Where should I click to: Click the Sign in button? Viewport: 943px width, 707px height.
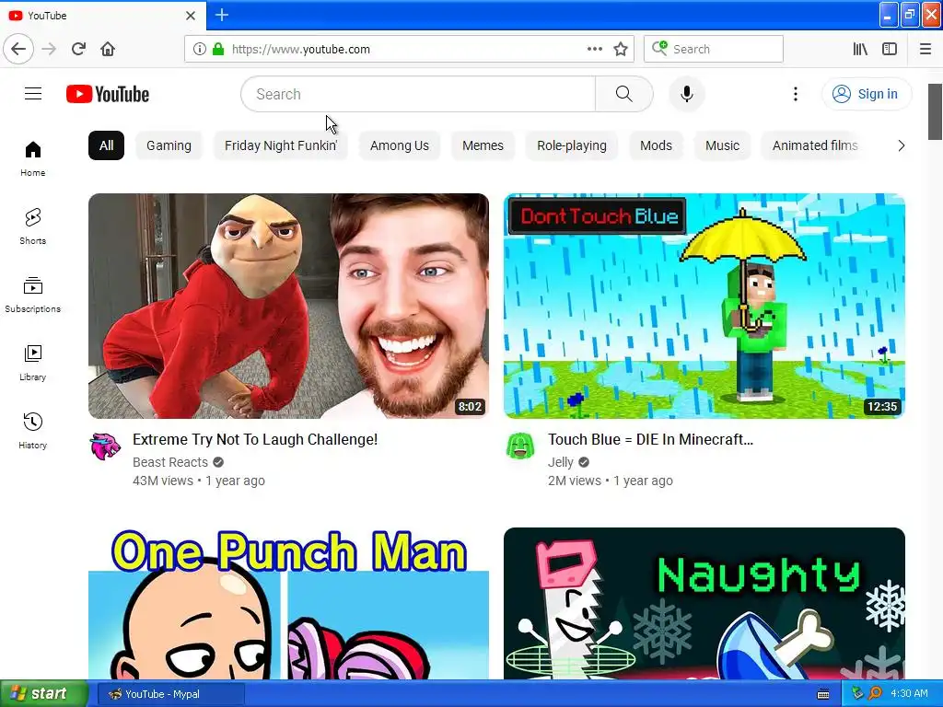coord(867,94)
